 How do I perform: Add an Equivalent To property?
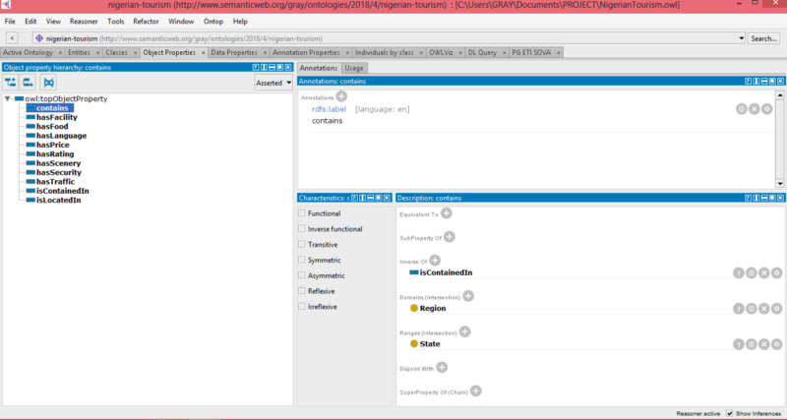pos(446,212)
